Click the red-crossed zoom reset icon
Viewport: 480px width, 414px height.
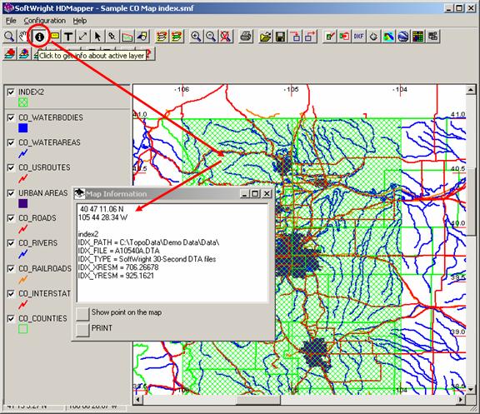pyautogui.click(x=226, y=37)
